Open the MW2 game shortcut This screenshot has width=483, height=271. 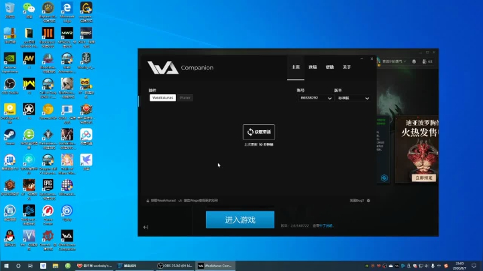point(67,37)
